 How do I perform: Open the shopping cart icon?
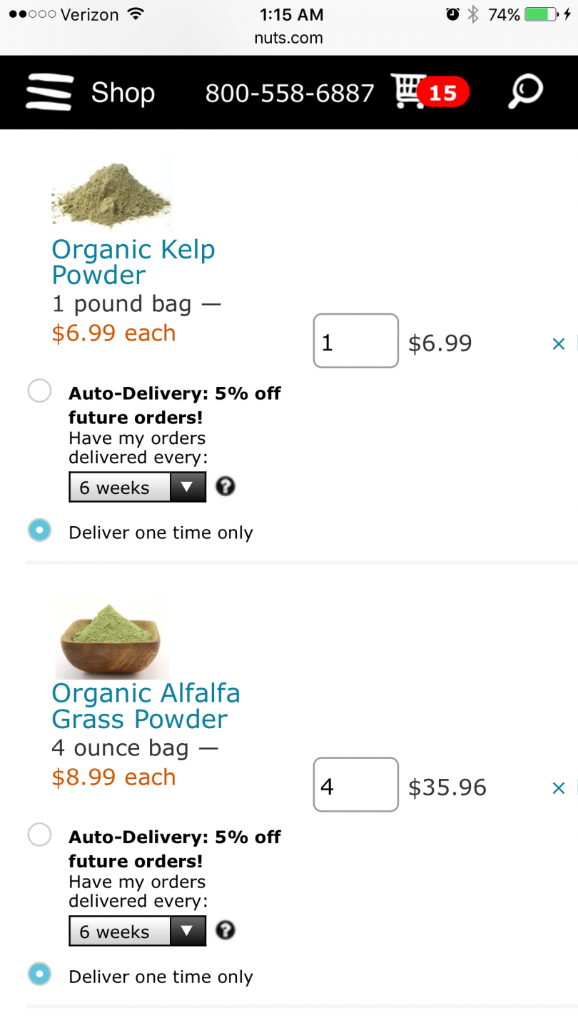(x=409, y=91)
